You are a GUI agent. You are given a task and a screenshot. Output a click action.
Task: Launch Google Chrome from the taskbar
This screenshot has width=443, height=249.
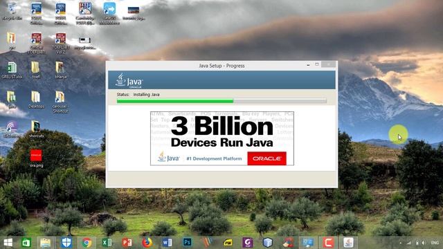87,243
